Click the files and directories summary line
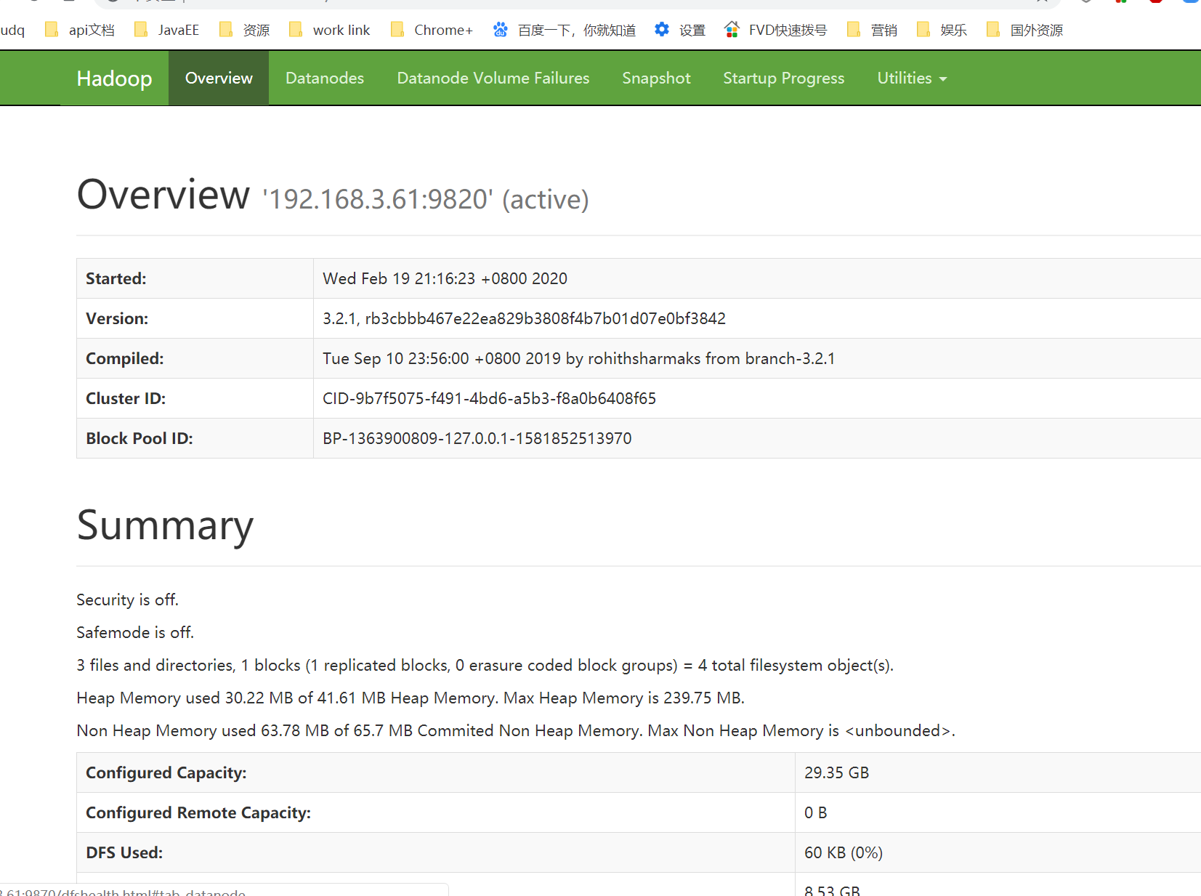 tap(485, 665)
